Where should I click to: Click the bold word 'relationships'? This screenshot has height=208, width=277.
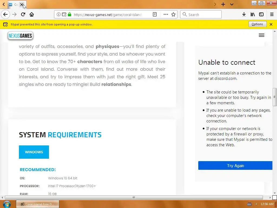click(116, 84)
